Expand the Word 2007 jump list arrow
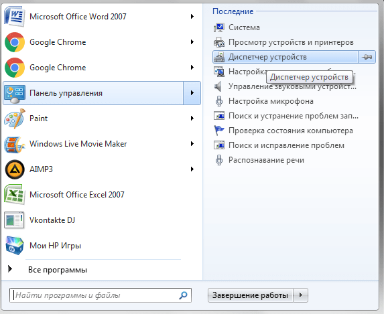The width and height of the screenshot is (384, 314). point(192,16)
